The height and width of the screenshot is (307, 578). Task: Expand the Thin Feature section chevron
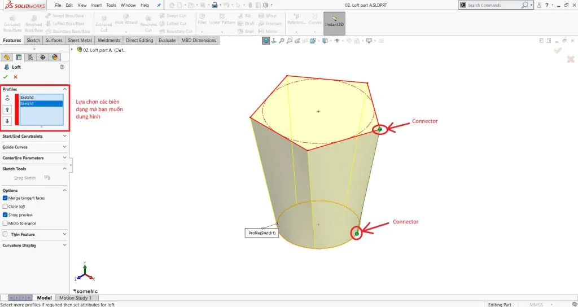coord(65,234)
